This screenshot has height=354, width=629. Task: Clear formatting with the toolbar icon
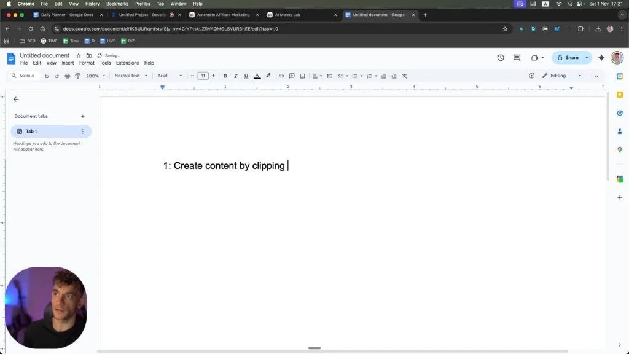[404, 76]
